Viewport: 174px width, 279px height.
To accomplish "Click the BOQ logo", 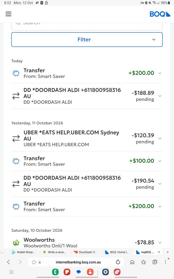I will coord(160,14).
